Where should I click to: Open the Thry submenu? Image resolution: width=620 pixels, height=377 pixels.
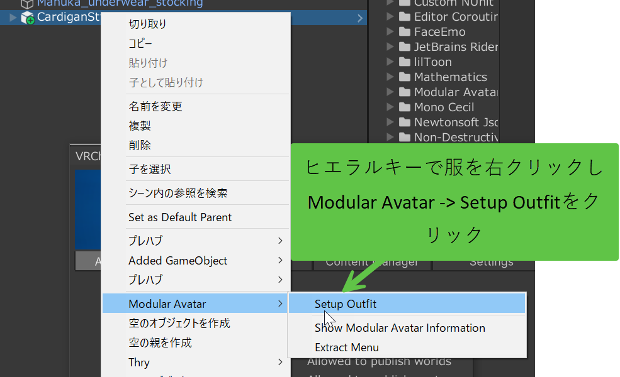point(196,363)
